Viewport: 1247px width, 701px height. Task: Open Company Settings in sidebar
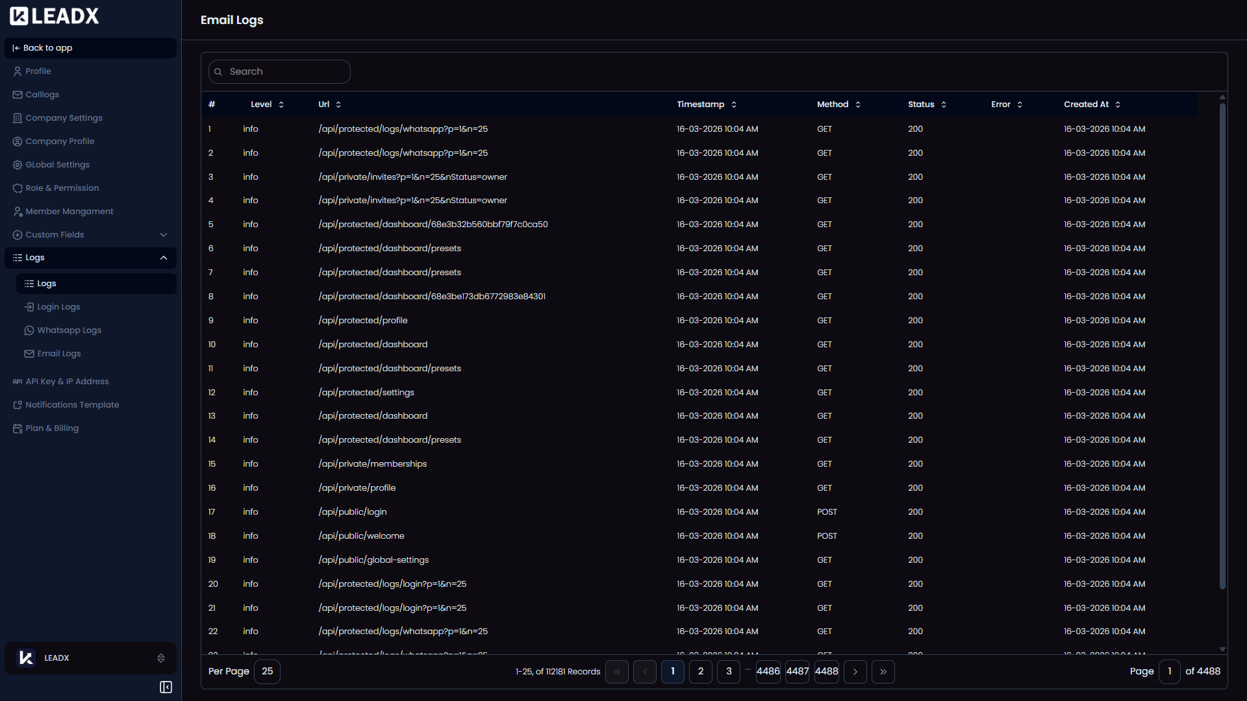(64, 118)
